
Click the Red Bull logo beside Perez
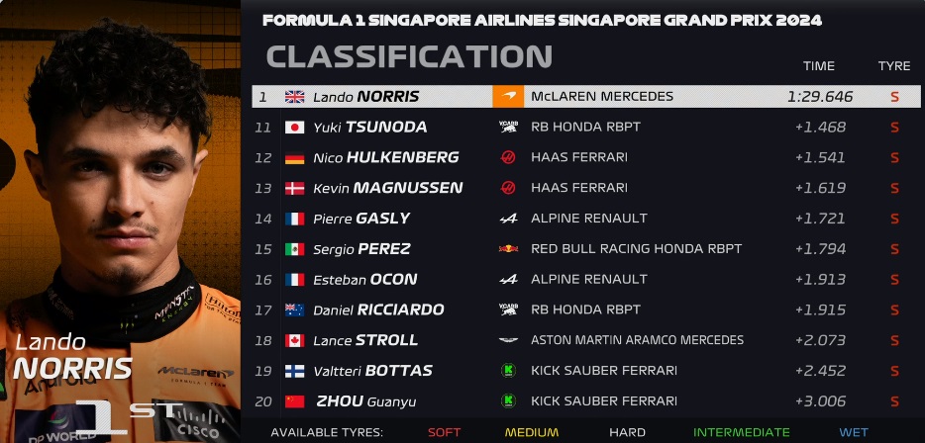click(508, 249)
